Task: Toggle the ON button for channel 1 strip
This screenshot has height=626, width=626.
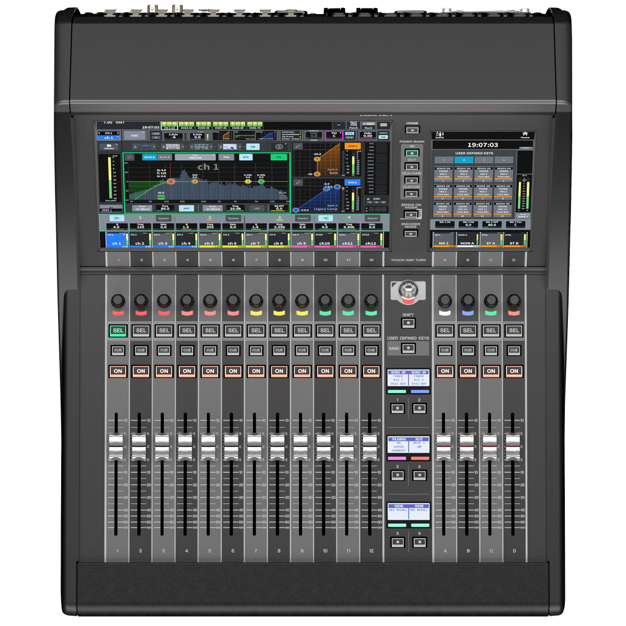Action: (x=117, y=371)
